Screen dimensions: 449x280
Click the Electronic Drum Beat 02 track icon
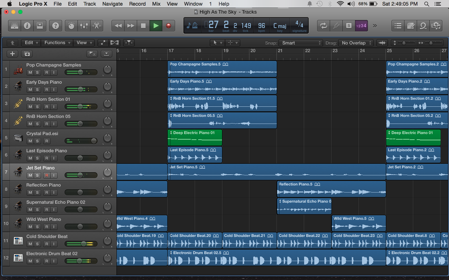coord(18,258)
